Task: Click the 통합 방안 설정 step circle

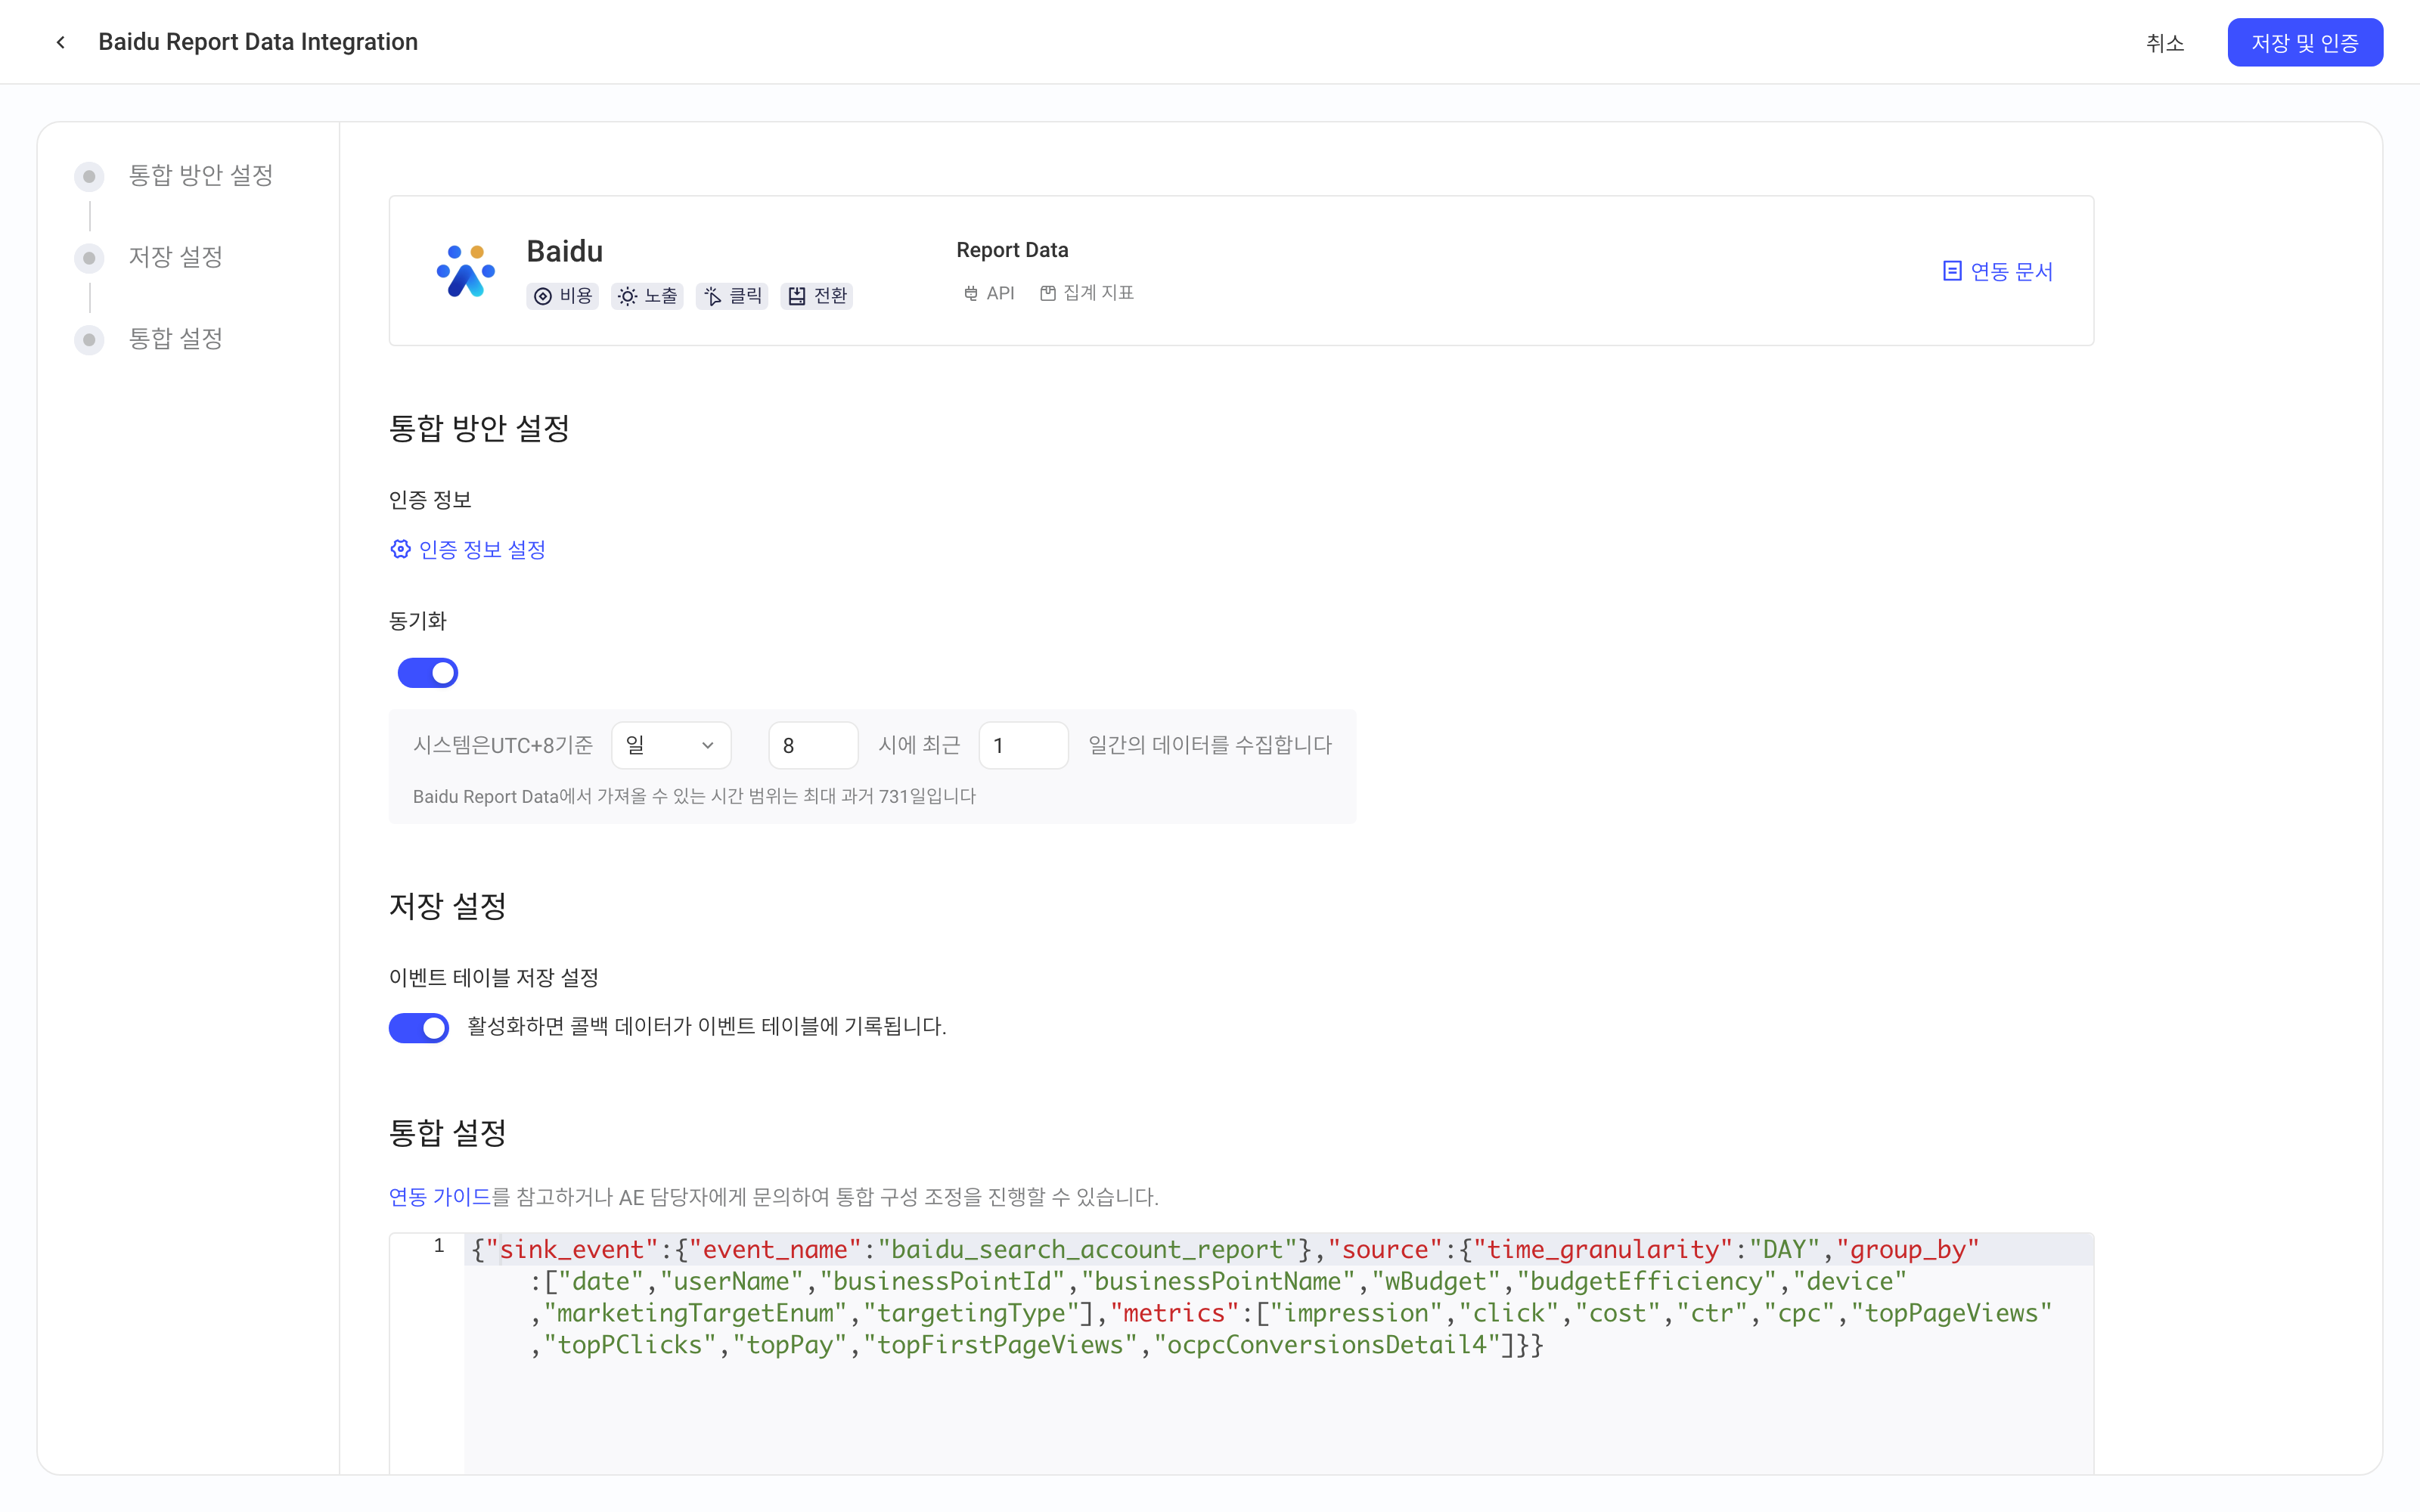Action: pos(89,176)
